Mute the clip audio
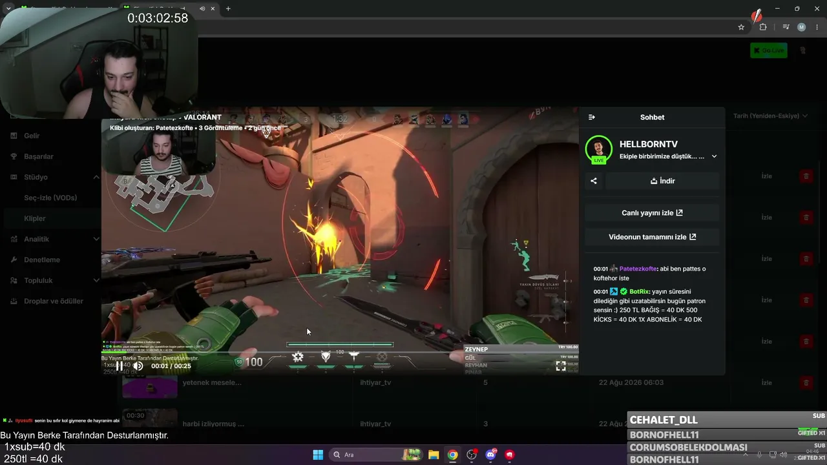Screen dimensions: 827x465 (138, 366)
